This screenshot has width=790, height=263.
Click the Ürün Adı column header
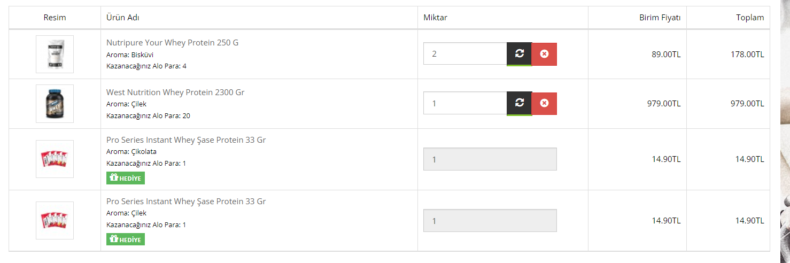pyautogui.click(x=123, y=18)
